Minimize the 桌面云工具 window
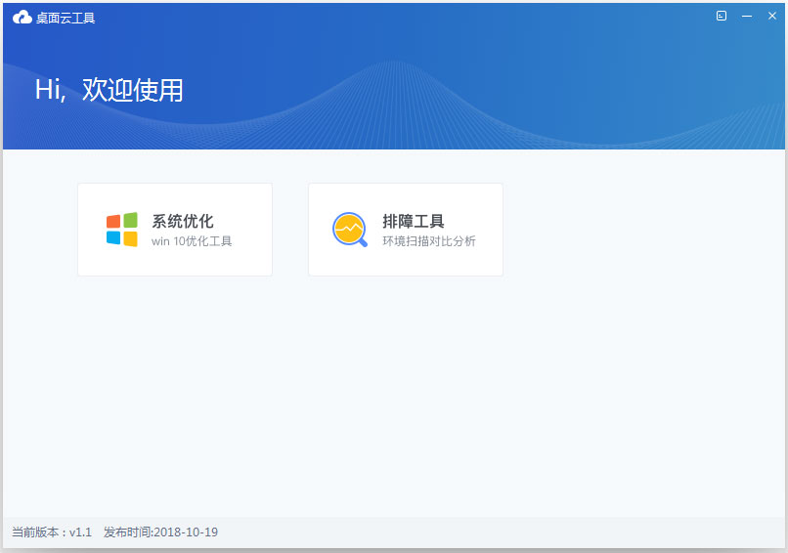Screen dimensions: 788x553 (x=747, y=16)
